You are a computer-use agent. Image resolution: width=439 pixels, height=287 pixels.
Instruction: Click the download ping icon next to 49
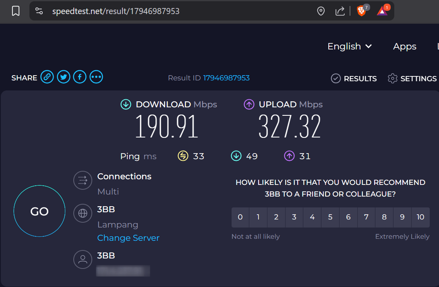tap(236, 156)
